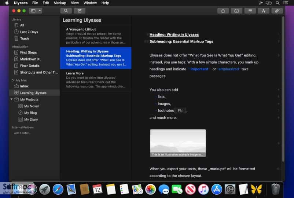Viewport: 294px width, 198px height.
Task: Open Reminders from the Dock
Action: [x=124, y=189]
